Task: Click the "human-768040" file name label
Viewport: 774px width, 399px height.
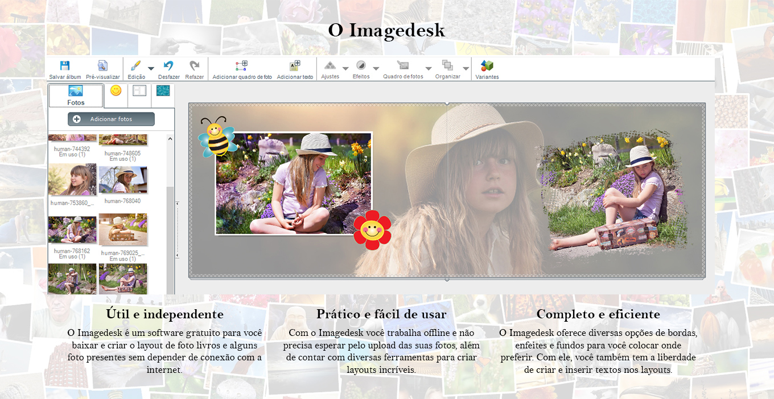Action: [122, 201]
